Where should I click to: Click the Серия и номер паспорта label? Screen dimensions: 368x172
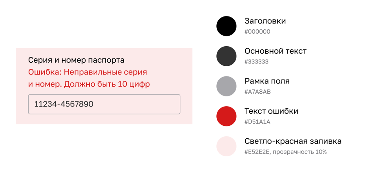click(76, 60)
